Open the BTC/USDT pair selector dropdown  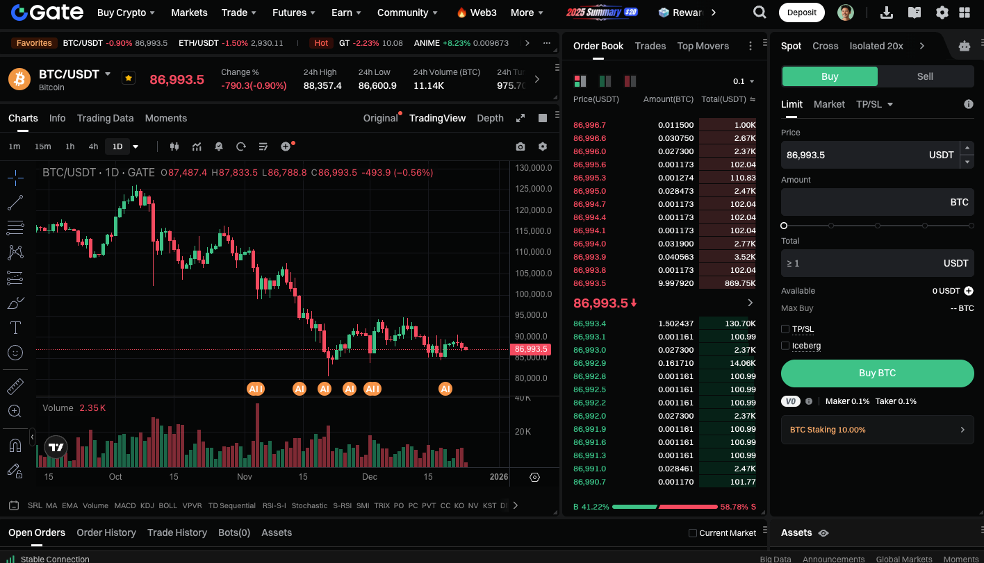click(x=108, y=74)
